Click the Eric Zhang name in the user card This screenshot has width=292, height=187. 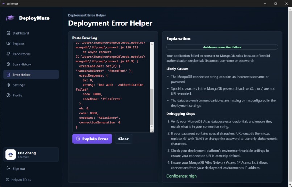(x=27, y=153)
